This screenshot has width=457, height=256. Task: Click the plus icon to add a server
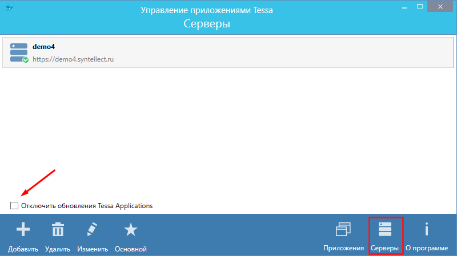pyautogui.click(x=23, y=230)
